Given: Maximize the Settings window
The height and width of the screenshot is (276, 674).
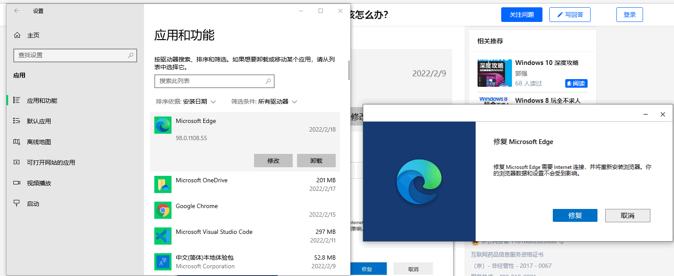Looking at the screenshot, I should coord(321,11).
